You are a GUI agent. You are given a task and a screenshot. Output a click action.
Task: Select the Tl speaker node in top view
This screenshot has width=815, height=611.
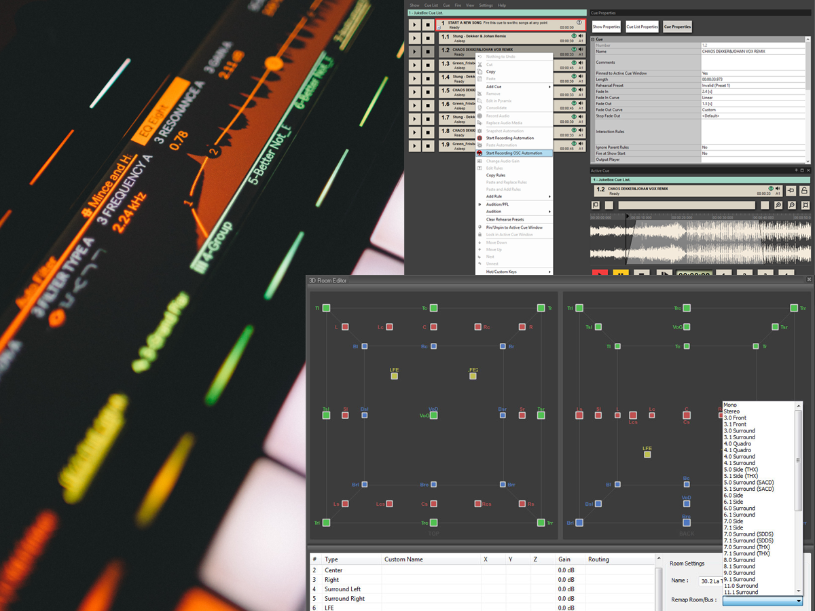click(x=326, y=308)
